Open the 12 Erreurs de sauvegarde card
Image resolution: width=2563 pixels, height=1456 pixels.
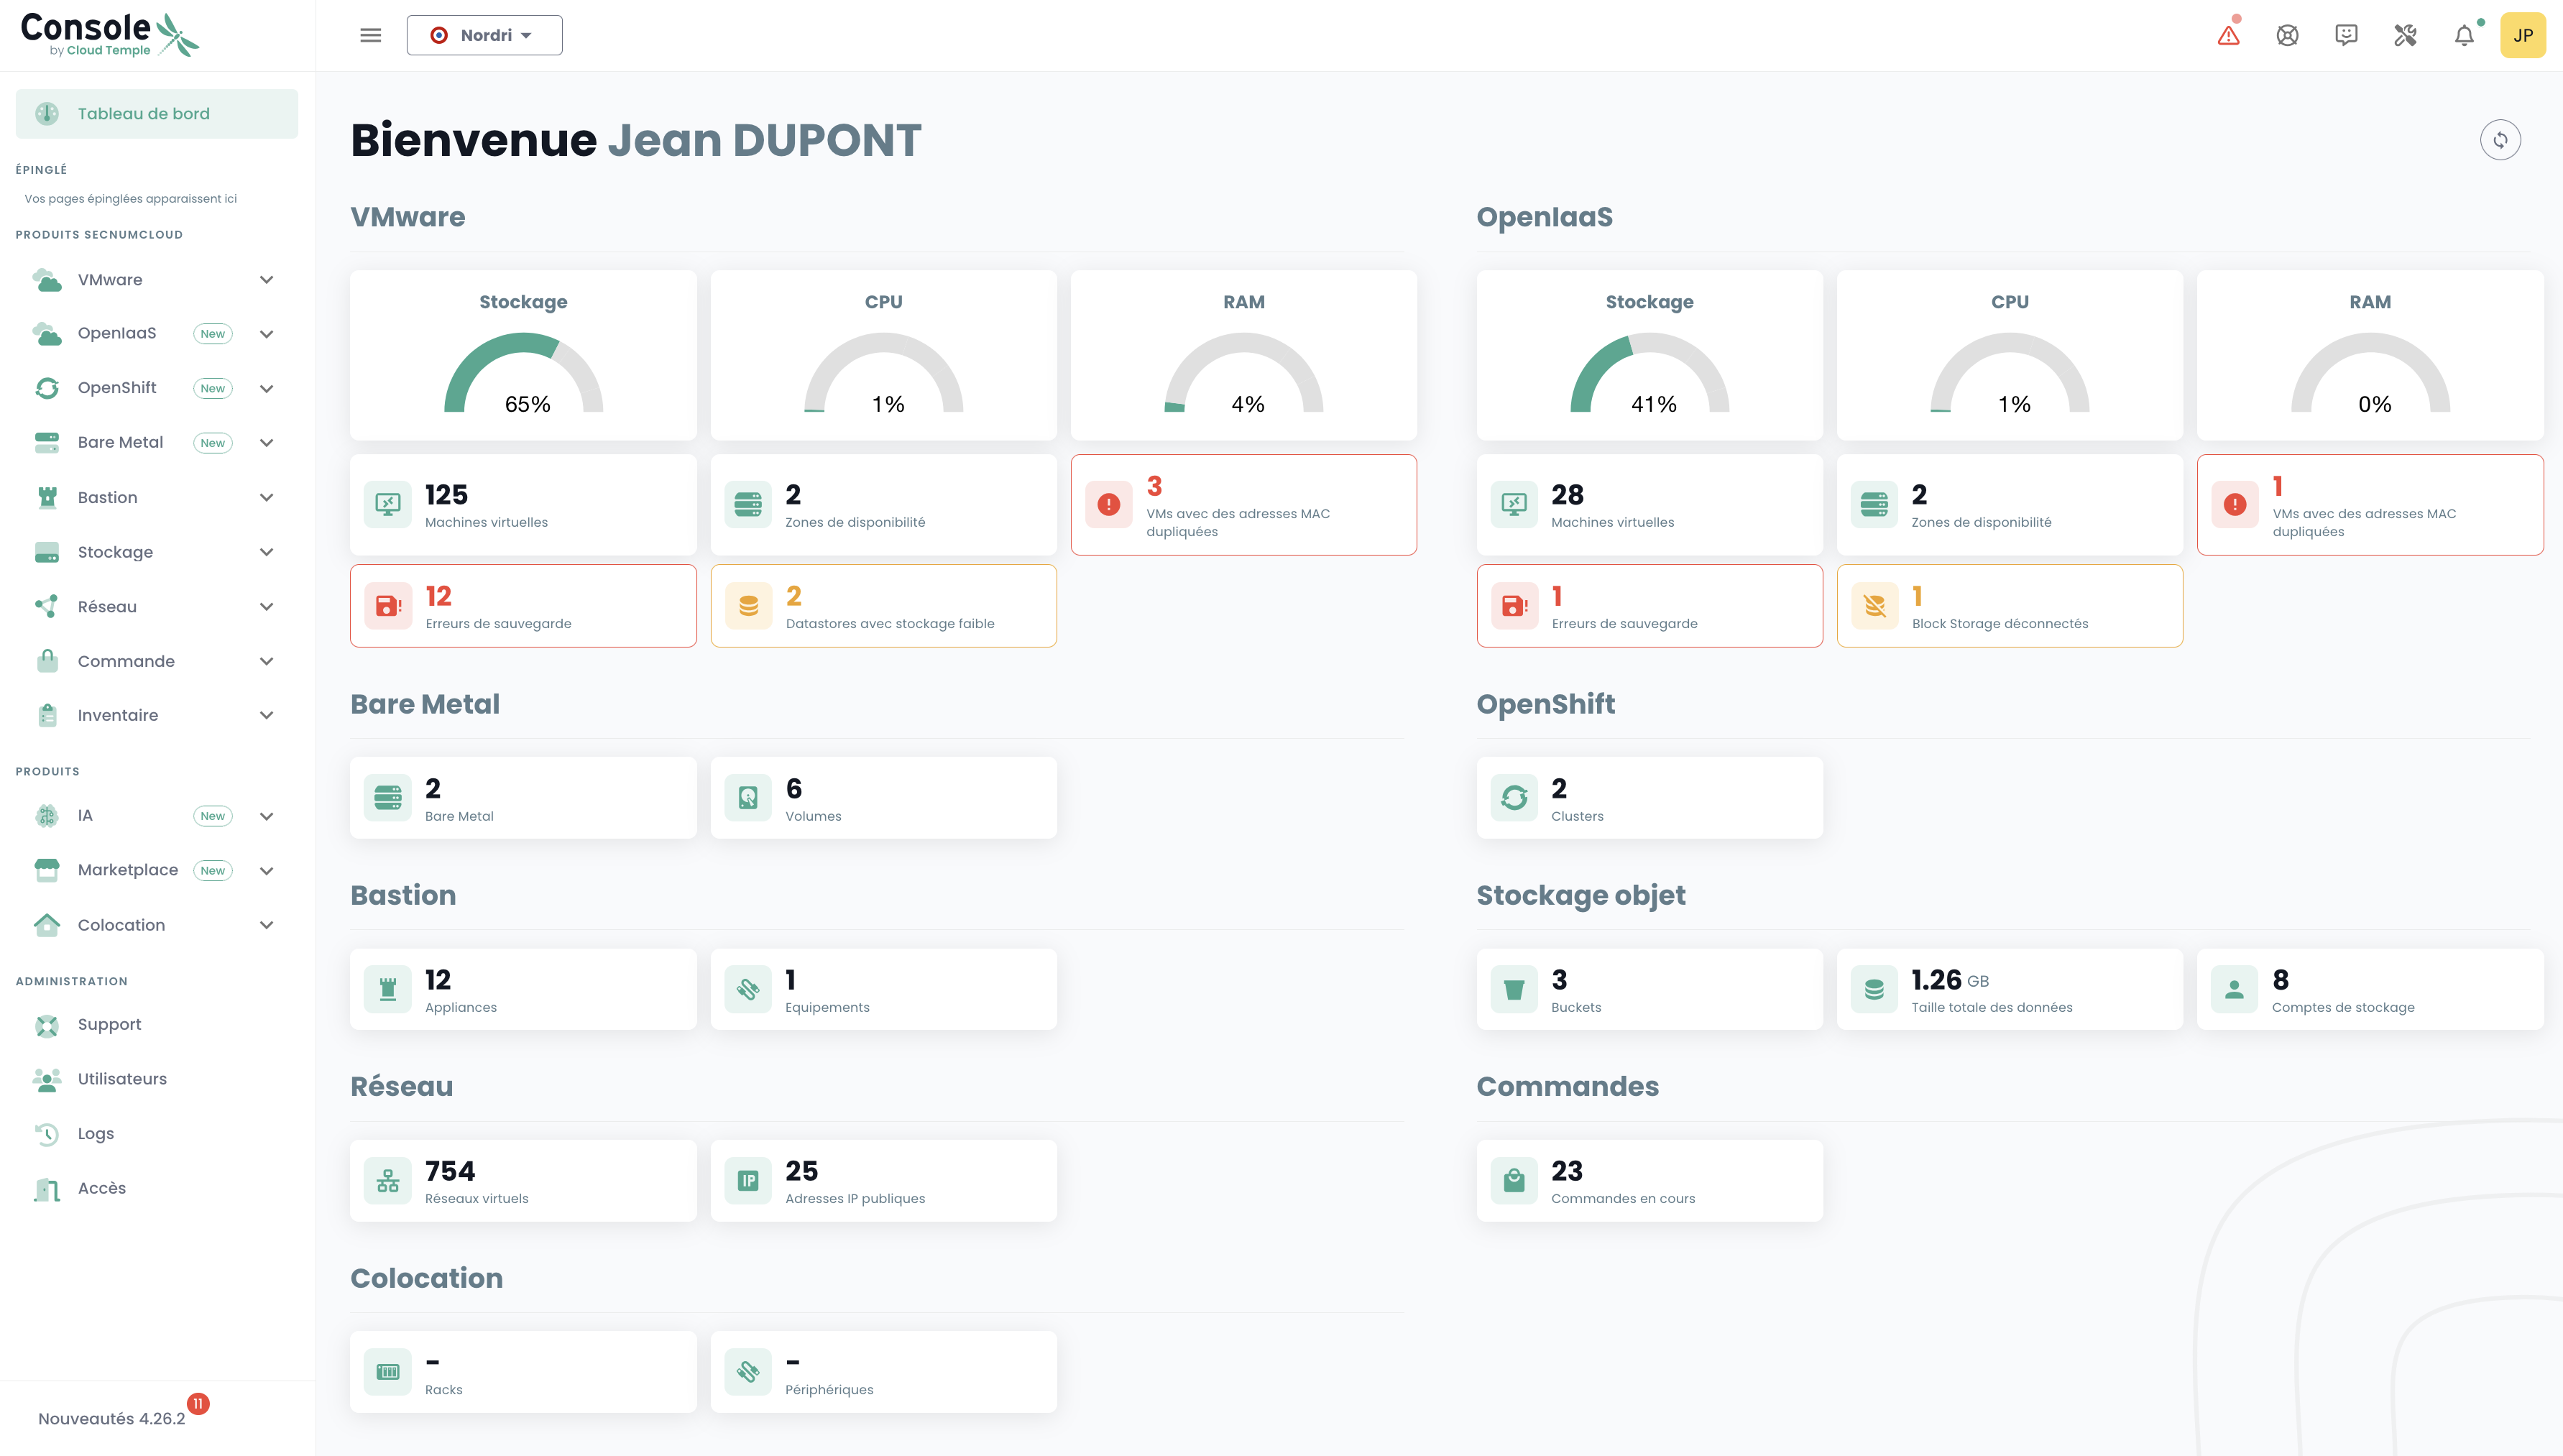(x=523, y=606)
